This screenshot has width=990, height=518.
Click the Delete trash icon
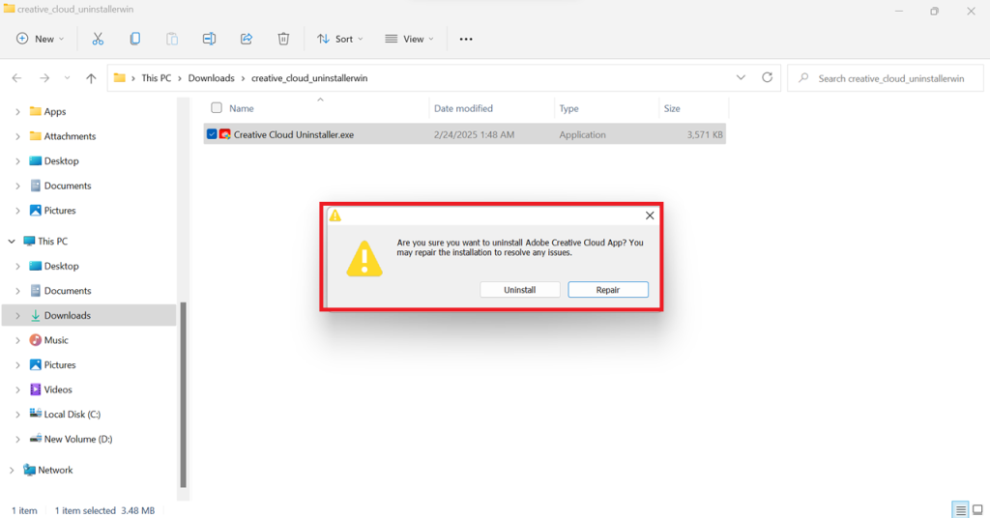(283, 39)
